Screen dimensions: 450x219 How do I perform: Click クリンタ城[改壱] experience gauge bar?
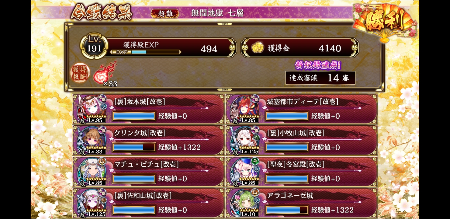tap(134, 147)
